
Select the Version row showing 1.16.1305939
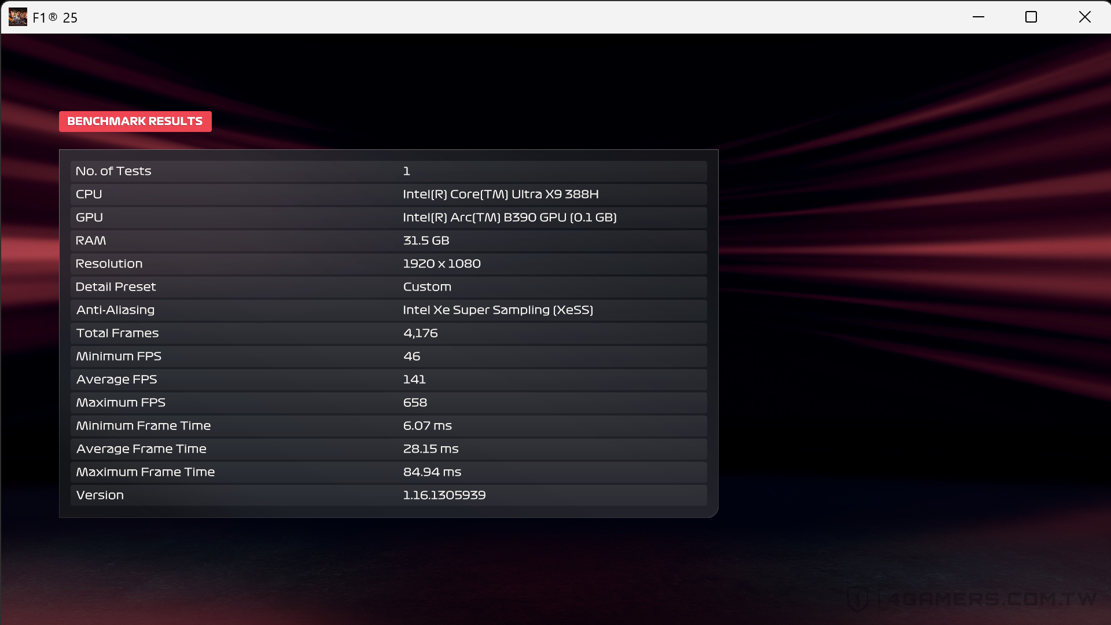[x=388, y=495]
